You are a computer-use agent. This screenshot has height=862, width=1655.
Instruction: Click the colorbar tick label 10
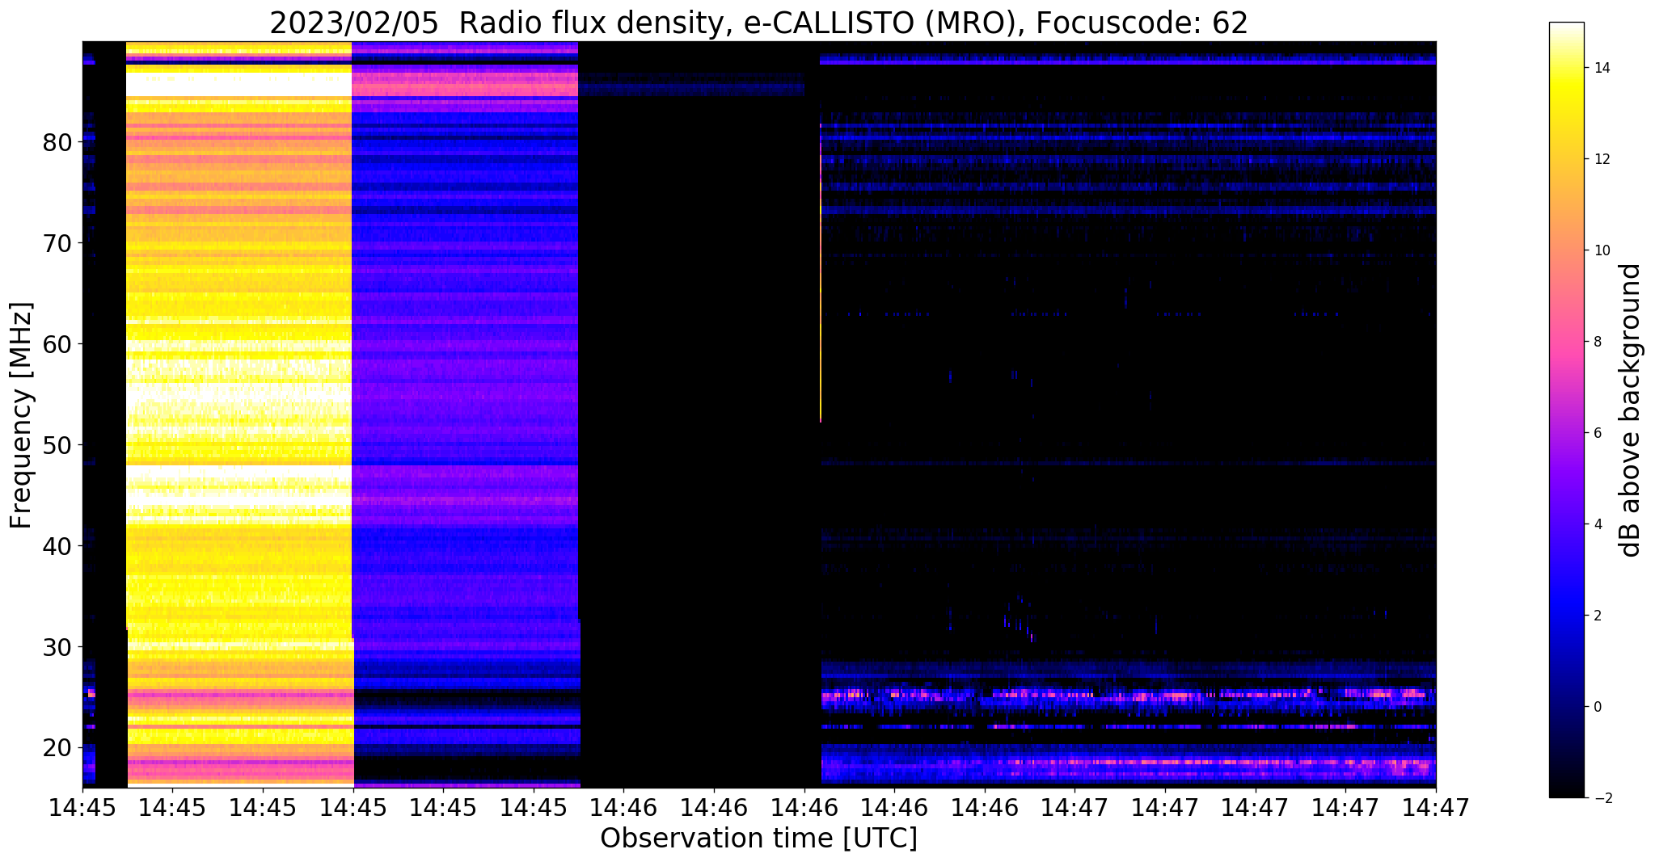point(1600,250)
